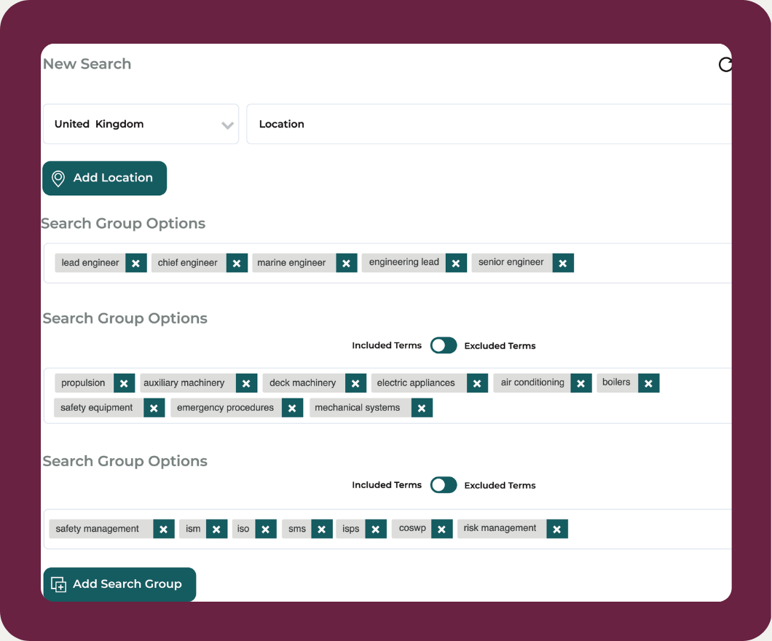Remove the "coswp" search term
The image size is (772, 641).
[441, 529]
